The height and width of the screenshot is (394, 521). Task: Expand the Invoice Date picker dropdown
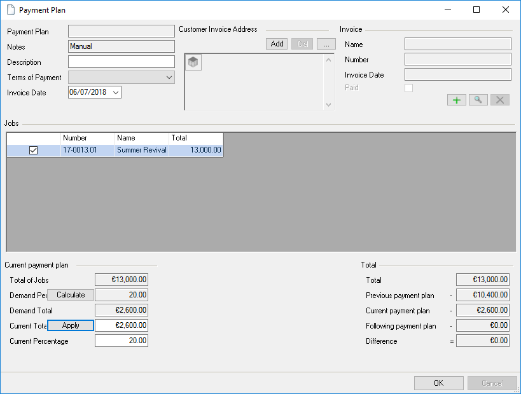[116, 93]
